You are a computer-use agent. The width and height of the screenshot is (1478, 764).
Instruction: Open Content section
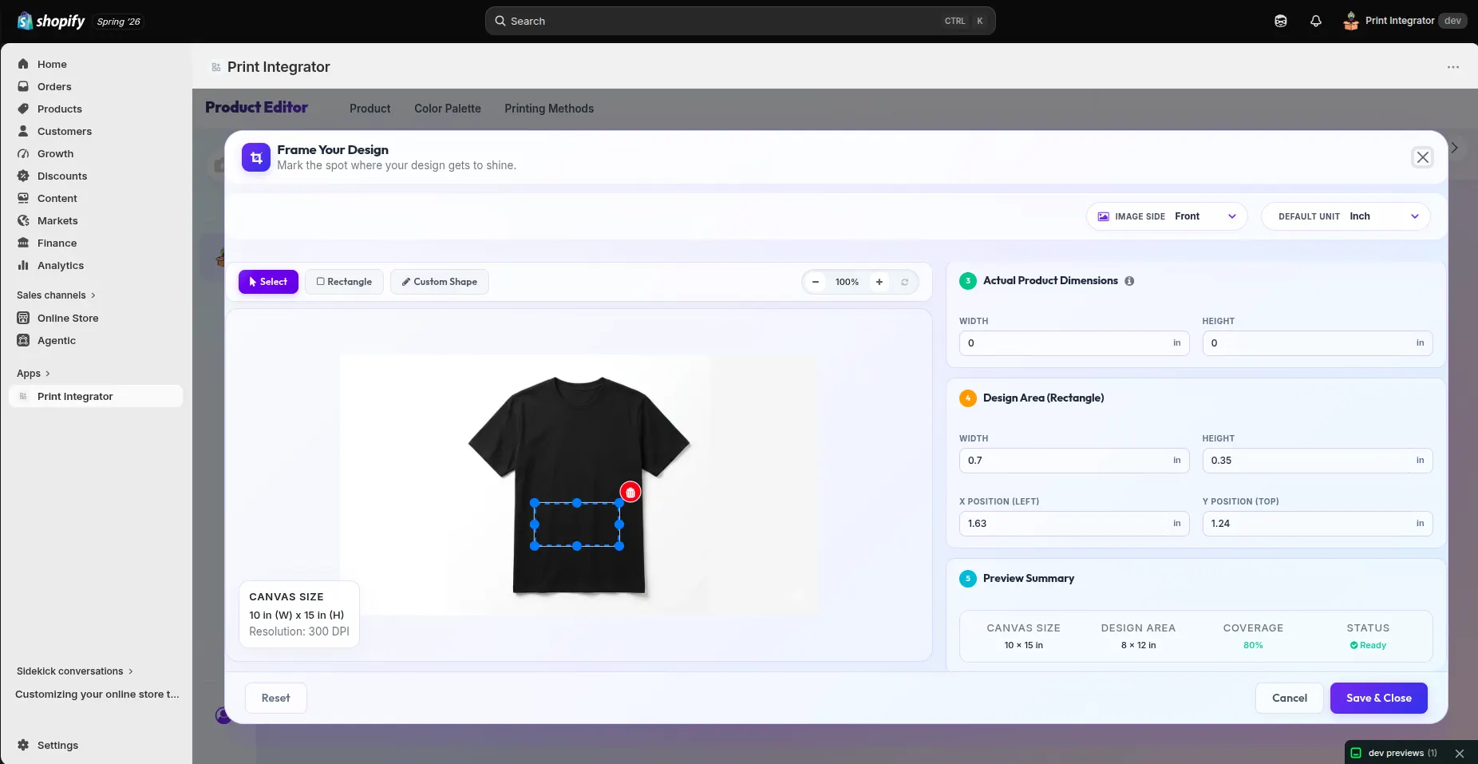pyautogui.click(x=57, y=198)
